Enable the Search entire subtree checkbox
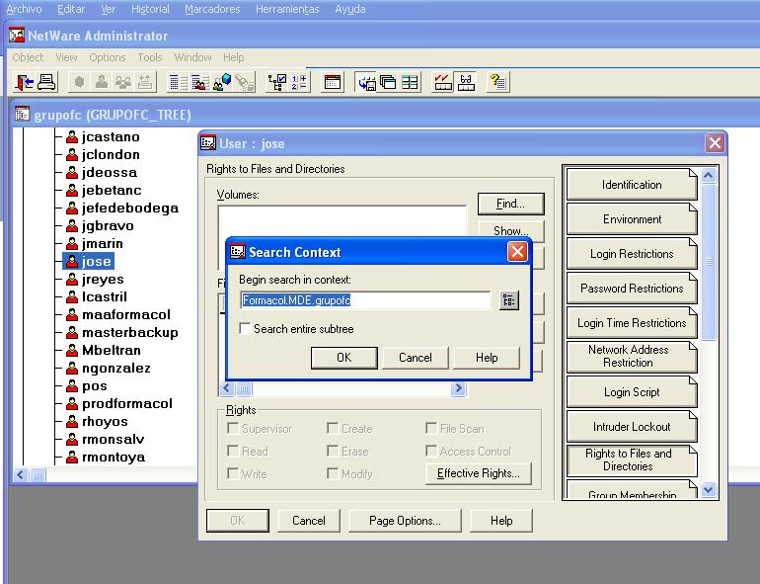This screenshot has height=584, width=760. (245, 328)
